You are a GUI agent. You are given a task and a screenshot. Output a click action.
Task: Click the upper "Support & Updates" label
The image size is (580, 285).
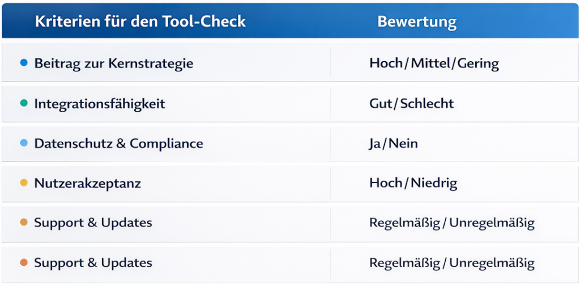pos(93,223)
